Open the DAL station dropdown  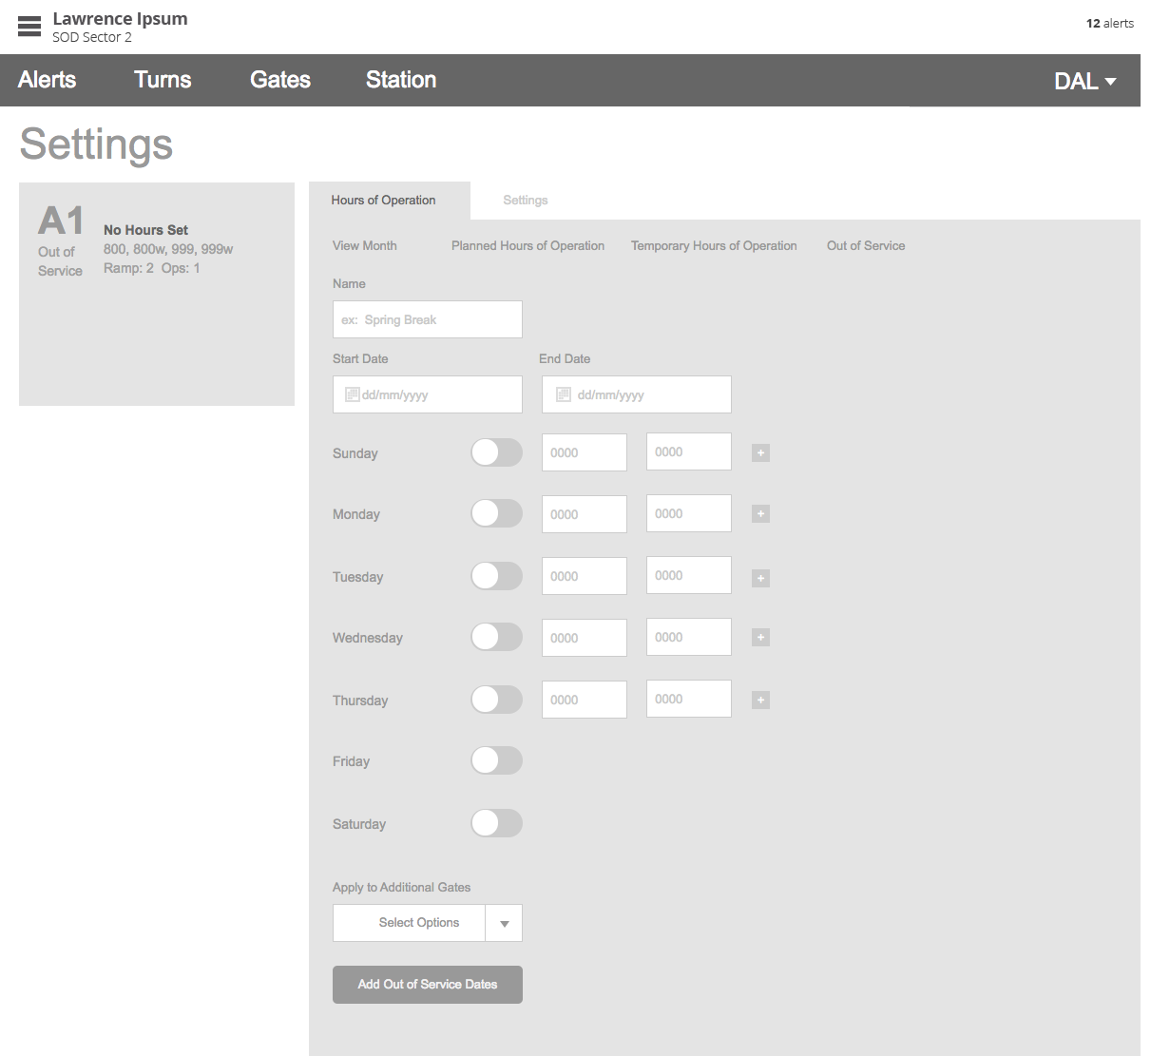pyautogui.click(x=1084, y=82)
